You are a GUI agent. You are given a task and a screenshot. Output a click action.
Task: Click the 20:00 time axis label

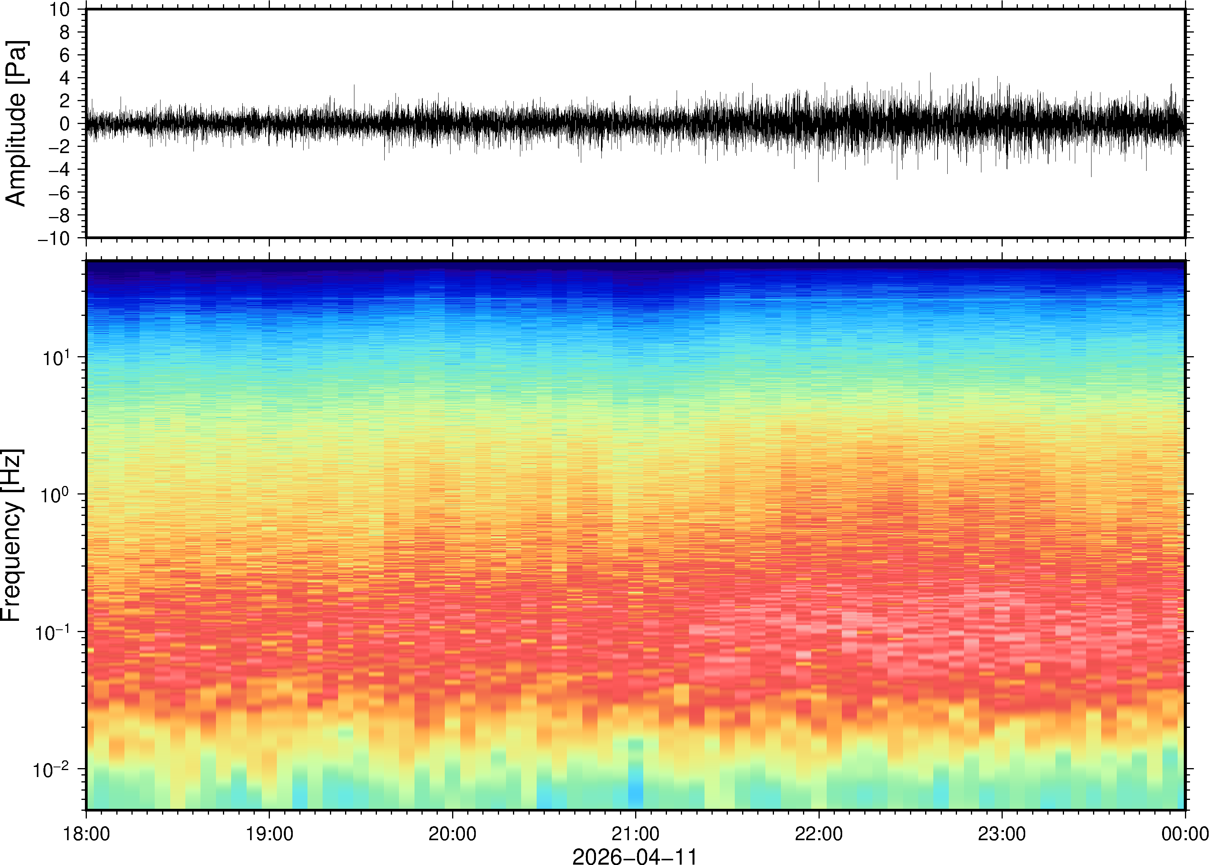pos(453,834)
